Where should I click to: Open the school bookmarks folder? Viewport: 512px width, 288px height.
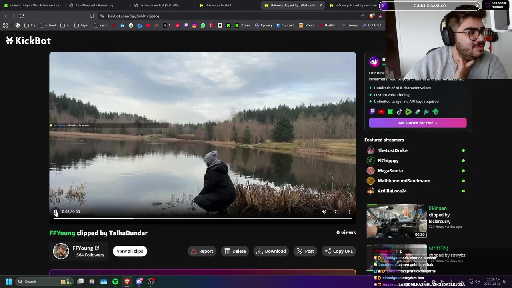click(48, 25)
